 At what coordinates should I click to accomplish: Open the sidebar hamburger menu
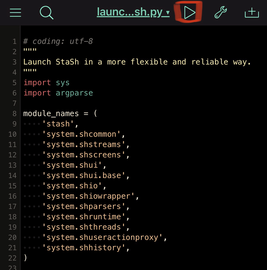[x=15, y=12]
